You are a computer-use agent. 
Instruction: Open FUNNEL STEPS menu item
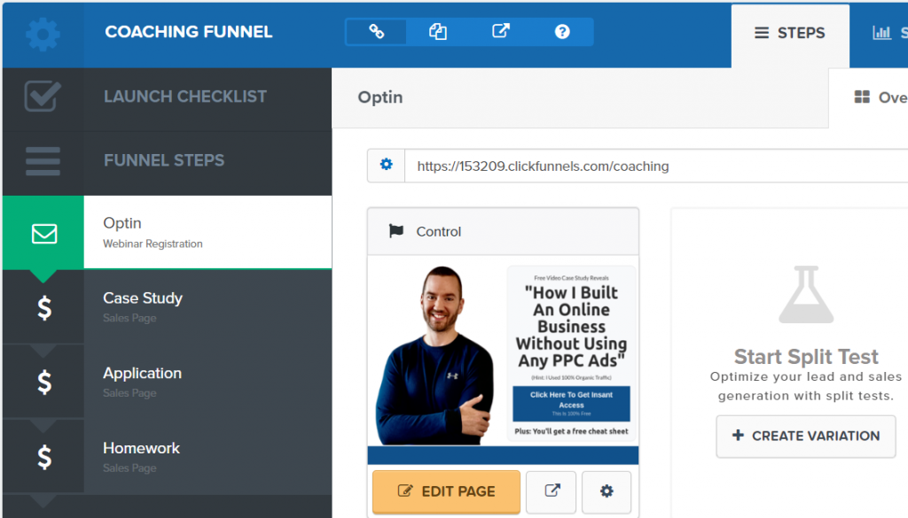pos(164,160)
